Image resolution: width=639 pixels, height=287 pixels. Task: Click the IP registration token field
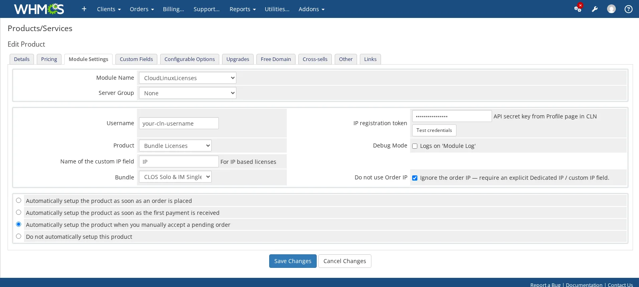[452, 116]
